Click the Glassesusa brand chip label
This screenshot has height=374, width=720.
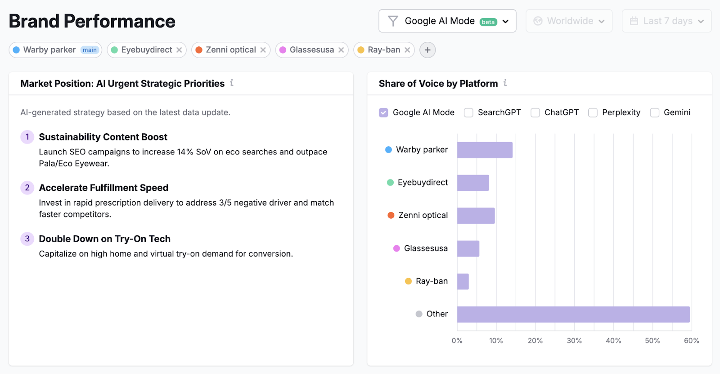point(312,50)
